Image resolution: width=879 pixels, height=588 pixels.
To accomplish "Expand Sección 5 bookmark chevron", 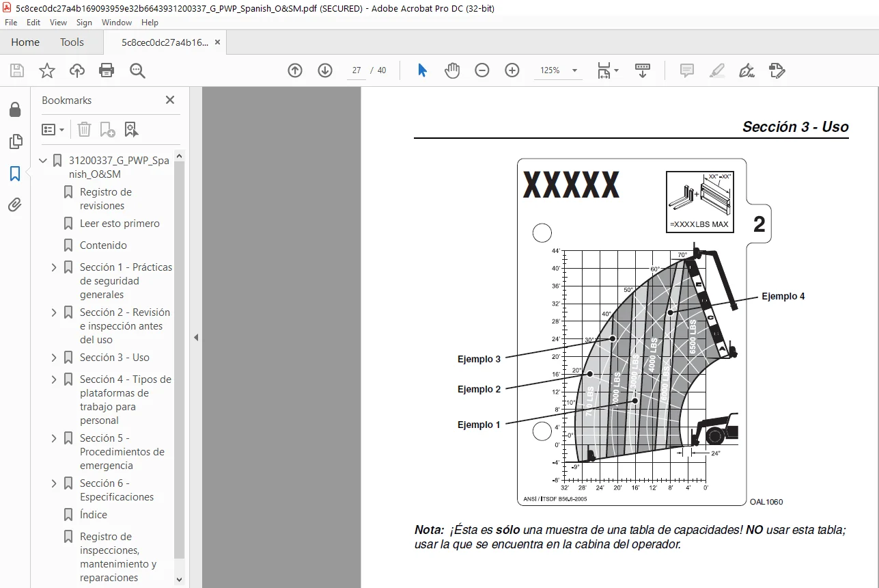I will (x=54, y=438).
